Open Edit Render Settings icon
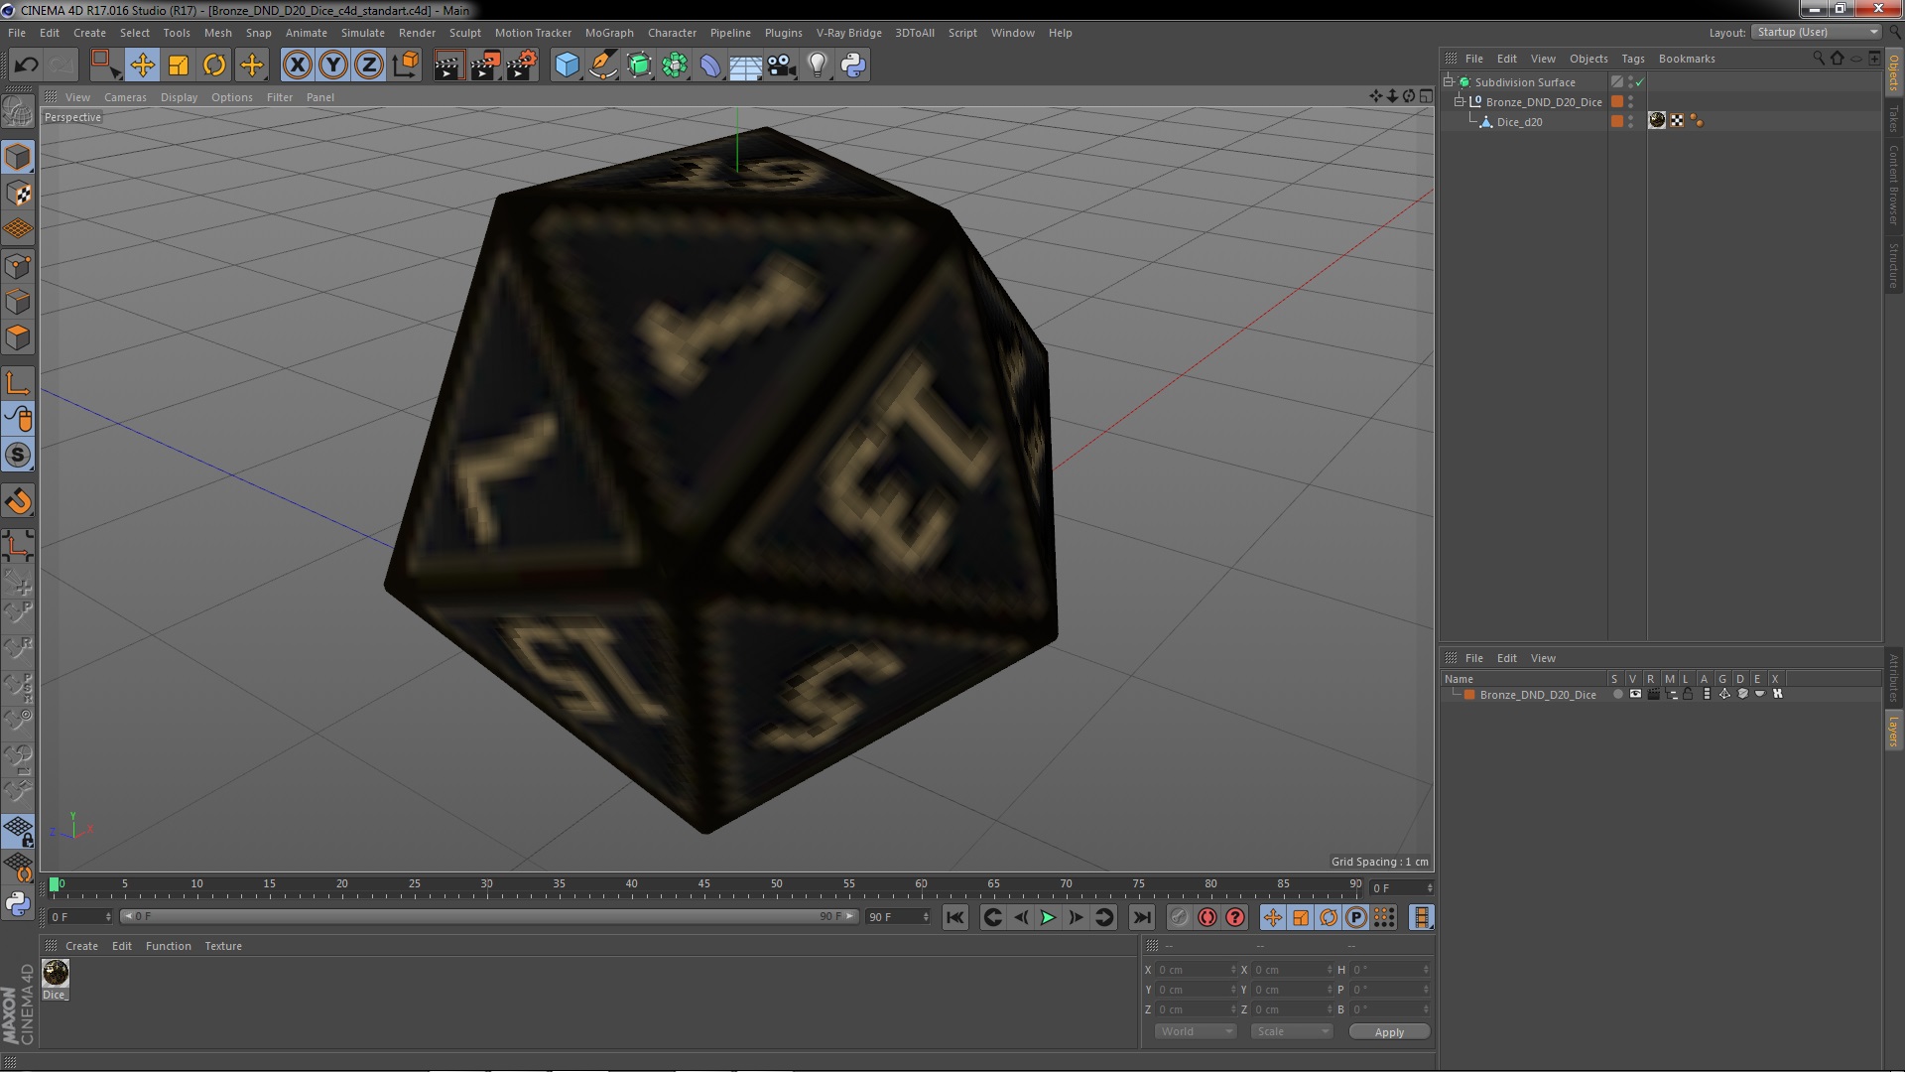Screen dimensions: 1905x1072 522,66
